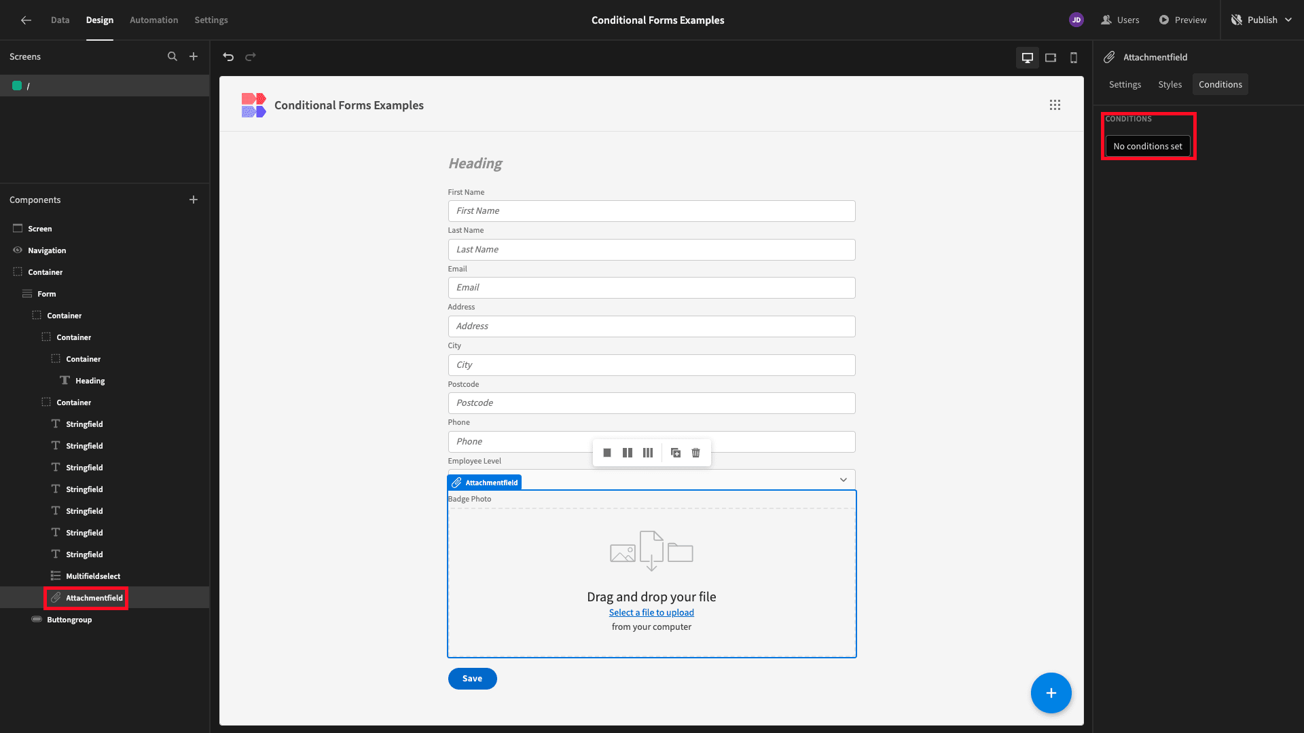Click the Save button
The height and width of the screenshot is (733, 1304).
472,679
